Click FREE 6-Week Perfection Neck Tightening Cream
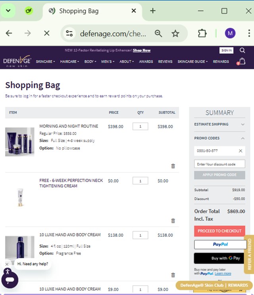The height and width of the screenshot is (295, 254). click(71, 183)
